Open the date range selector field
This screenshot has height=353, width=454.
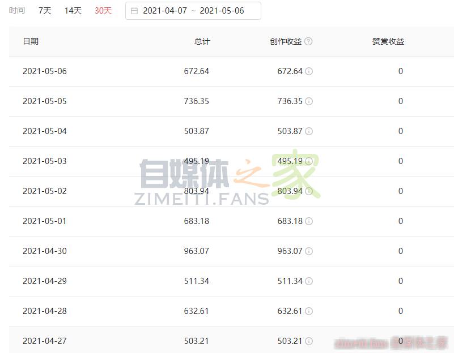(193, 10)
